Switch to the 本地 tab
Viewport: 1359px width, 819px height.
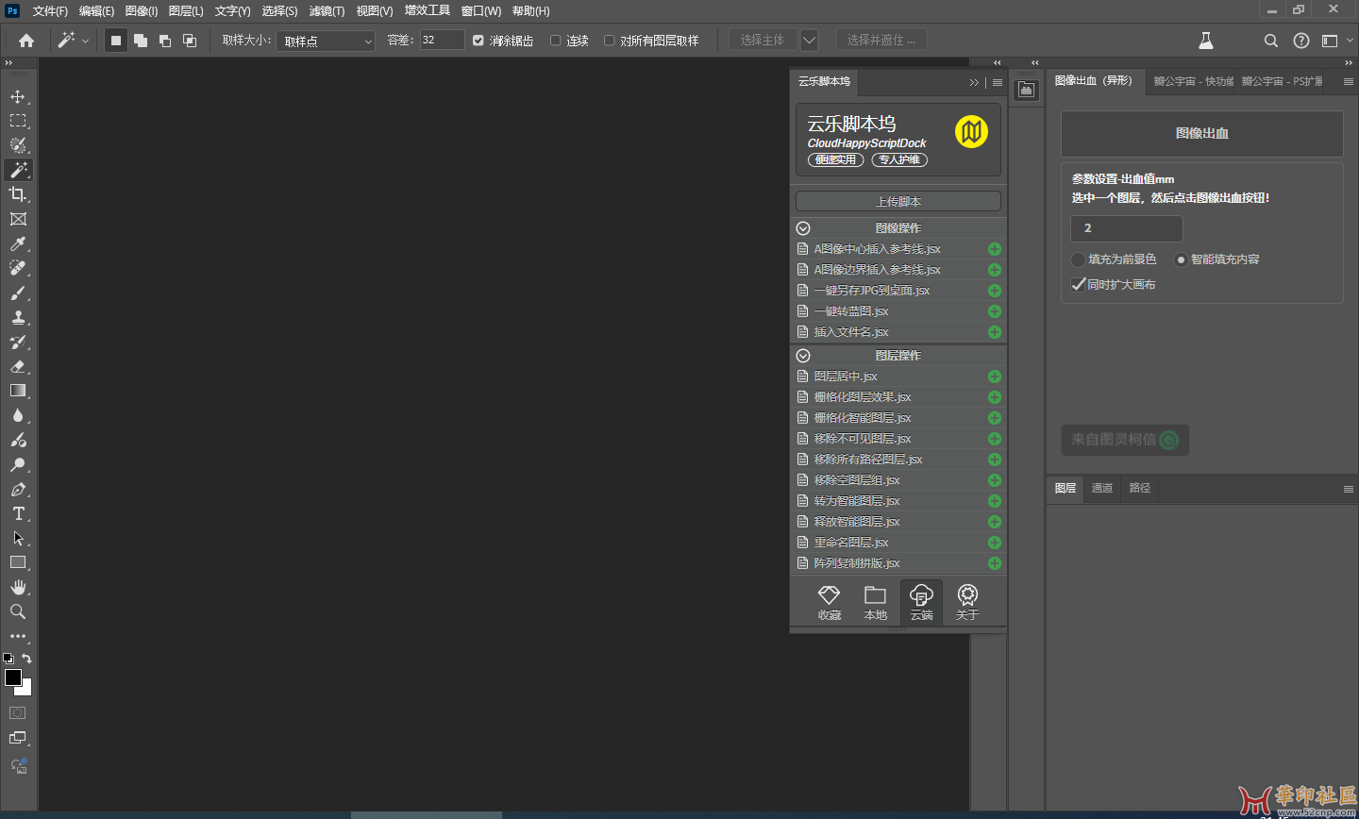coord(876,602)
